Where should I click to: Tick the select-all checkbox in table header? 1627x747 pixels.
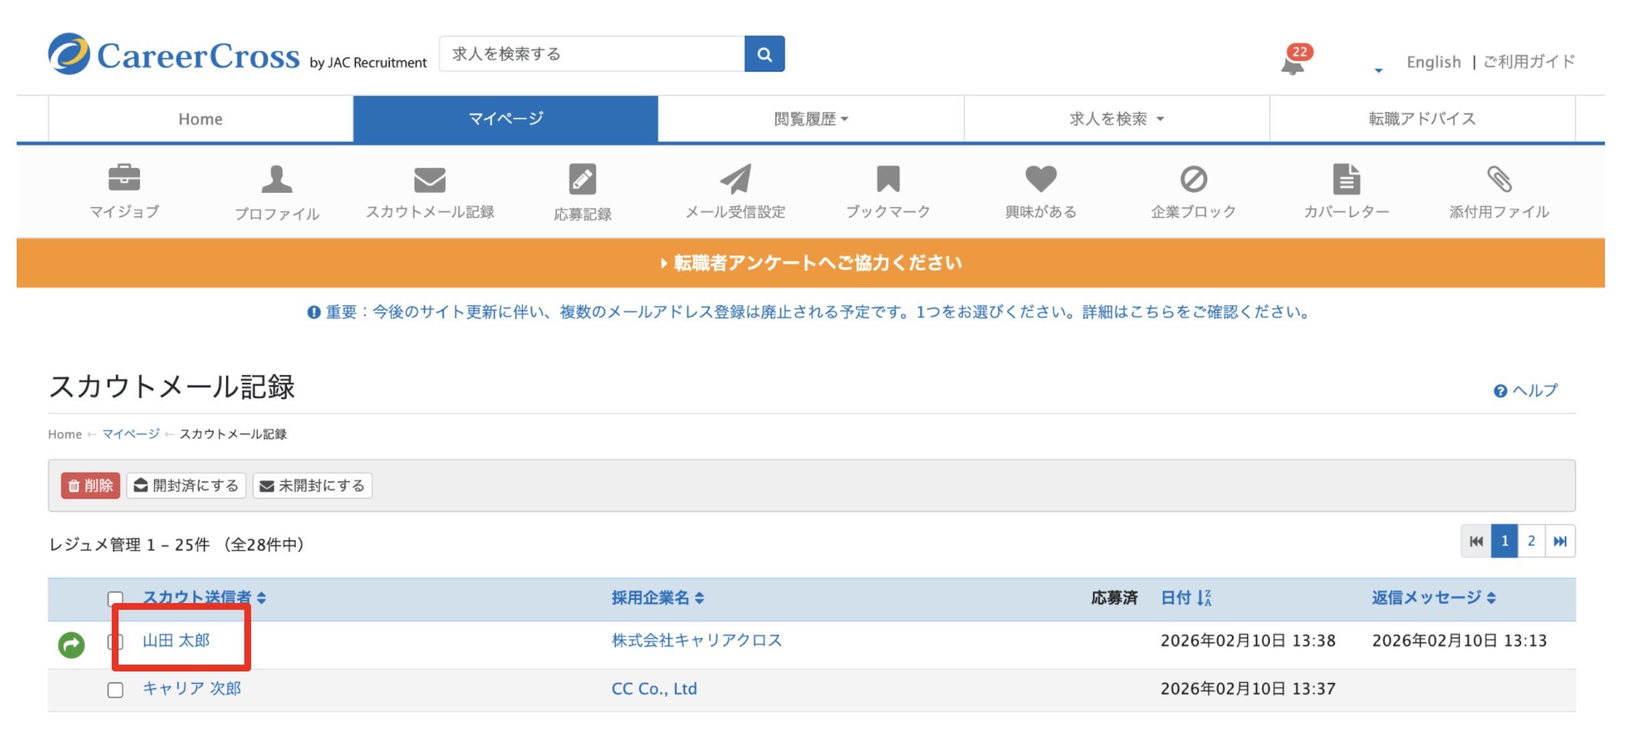pyautogui.click(x=115, y=597)
